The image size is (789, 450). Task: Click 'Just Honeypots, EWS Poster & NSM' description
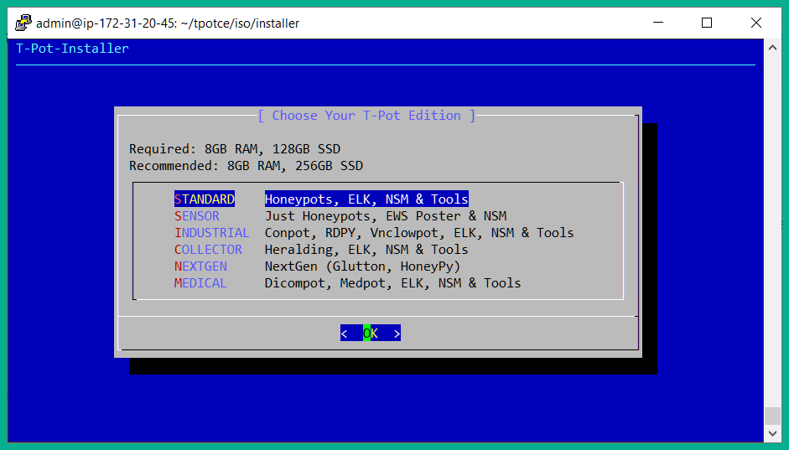(386, 216)
